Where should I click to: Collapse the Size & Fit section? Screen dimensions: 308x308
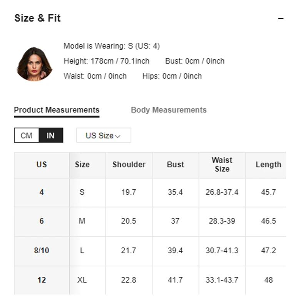tap(281, 18)
